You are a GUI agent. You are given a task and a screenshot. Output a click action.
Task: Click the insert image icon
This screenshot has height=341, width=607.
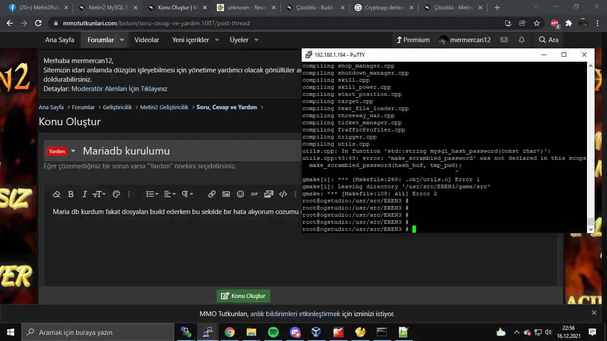pyautogui.click(x=226, y=194)
